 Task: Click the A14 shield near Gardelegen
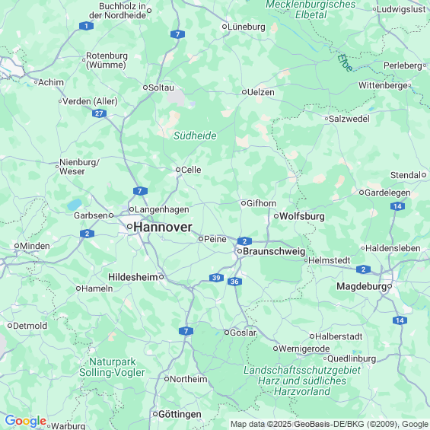397,206
